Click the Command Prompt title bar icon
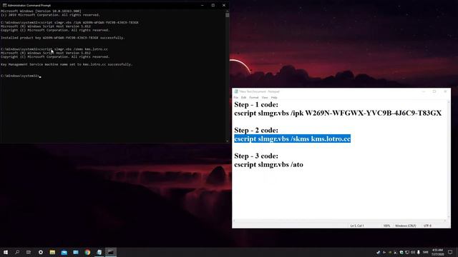The width and height of the screenshot is (458, 257). coord(4,5)
